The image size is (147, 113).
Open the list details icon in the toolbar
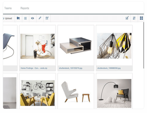[x=25, y=18]
